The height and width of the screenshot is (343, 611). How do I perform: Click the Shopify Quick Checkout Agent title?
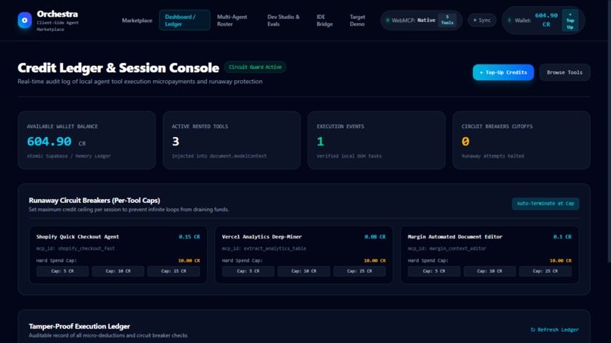coord(77,237)
